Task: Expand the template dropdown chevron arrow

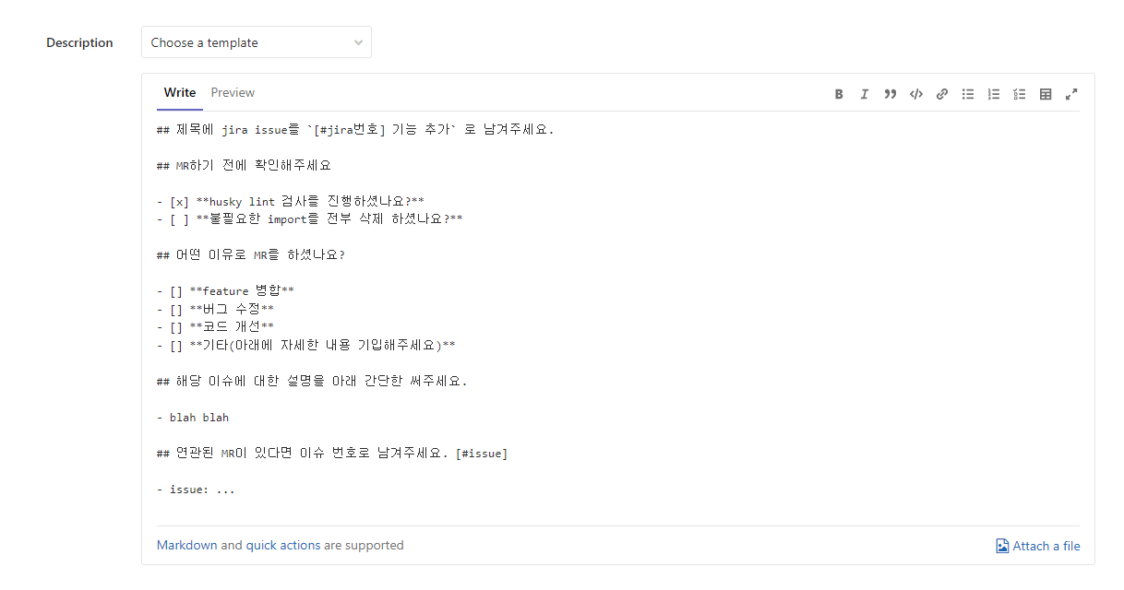Action: point(358,43)
